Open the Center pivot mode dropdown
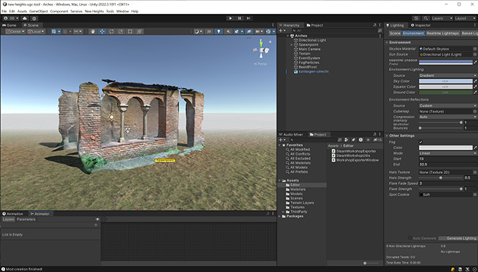This screenshot has height=272, width=478. coord(15,31)
